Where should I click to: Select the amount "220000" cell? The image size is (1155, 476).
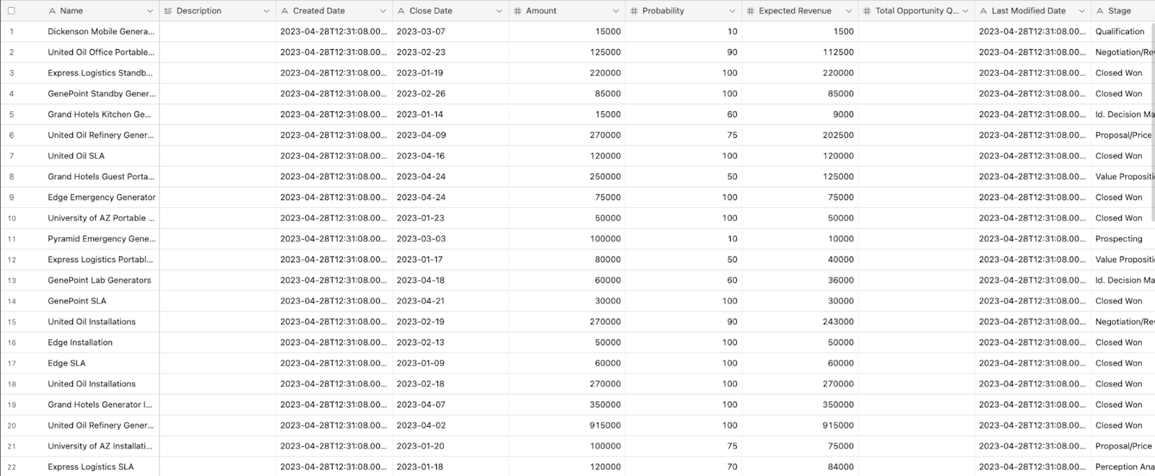pyautogui.click(x=567, y=73)
